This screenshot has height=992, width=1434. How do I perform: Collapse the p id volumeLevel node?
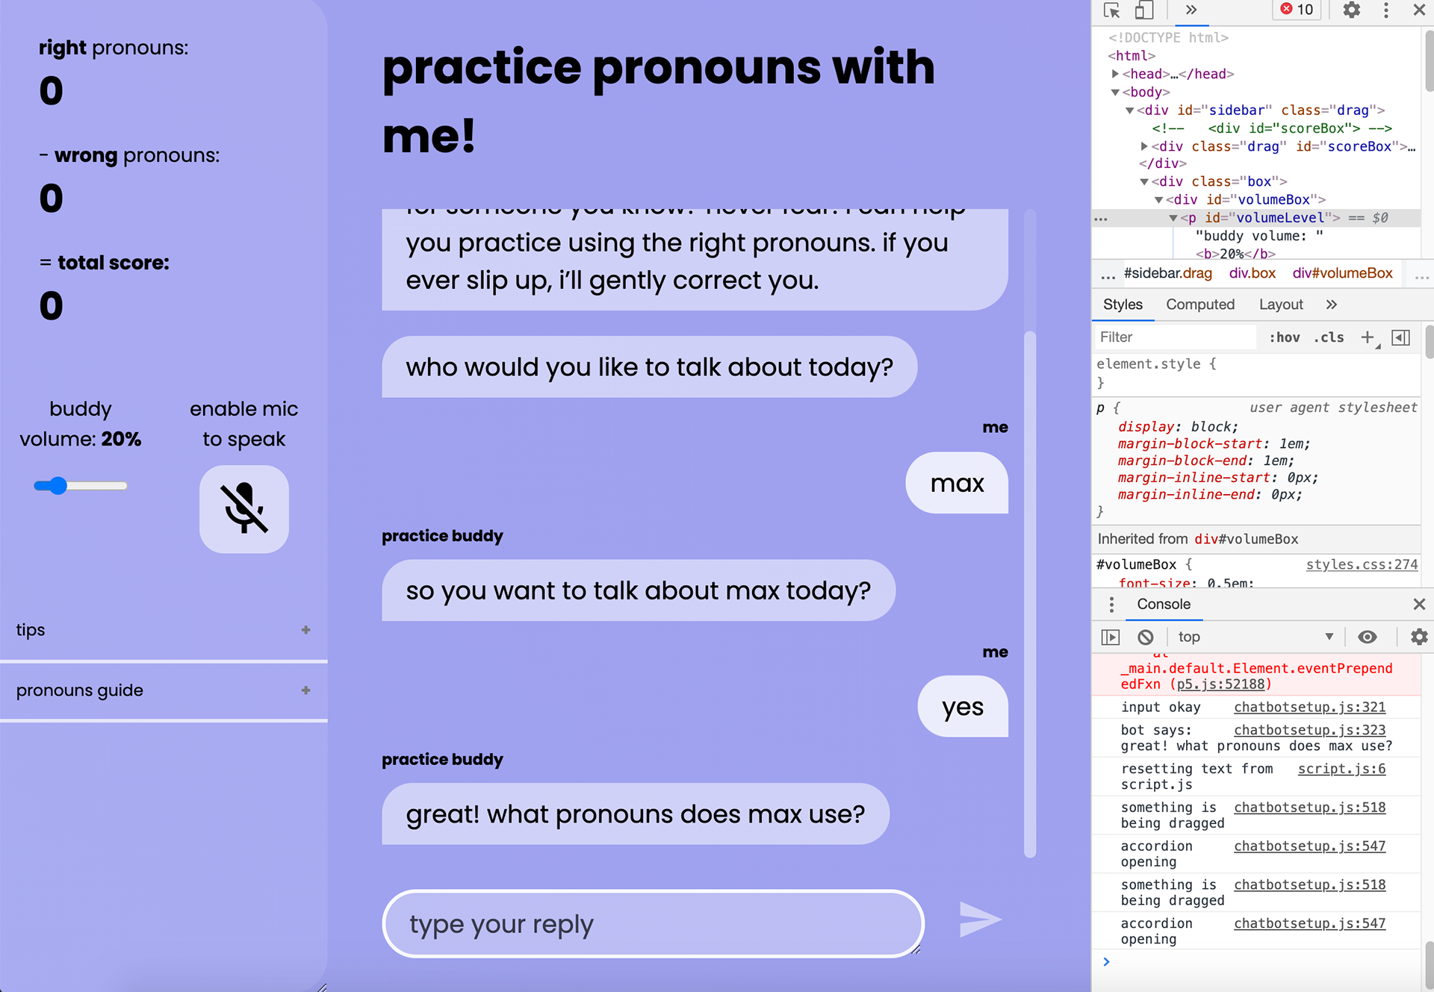(1173, 218)
